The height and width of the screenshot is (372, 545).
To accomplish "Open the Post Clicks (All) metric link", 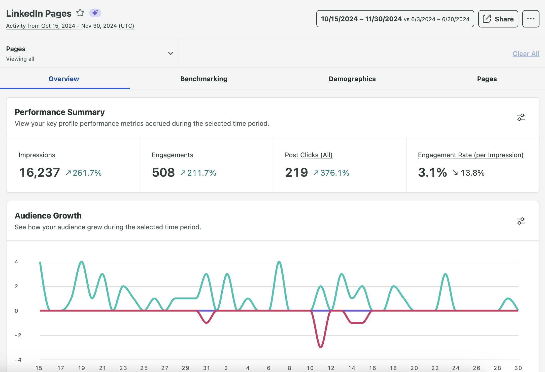I will click(x=309, y=155).
